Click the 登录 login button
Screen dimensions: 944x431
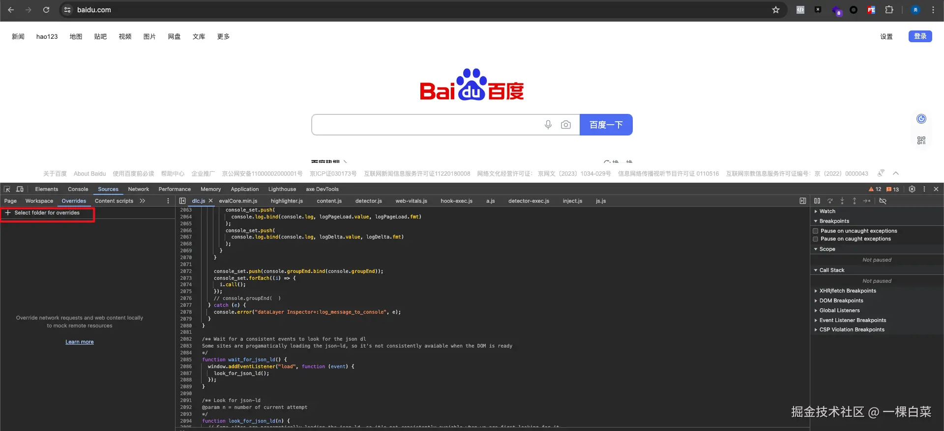point(920,36)
